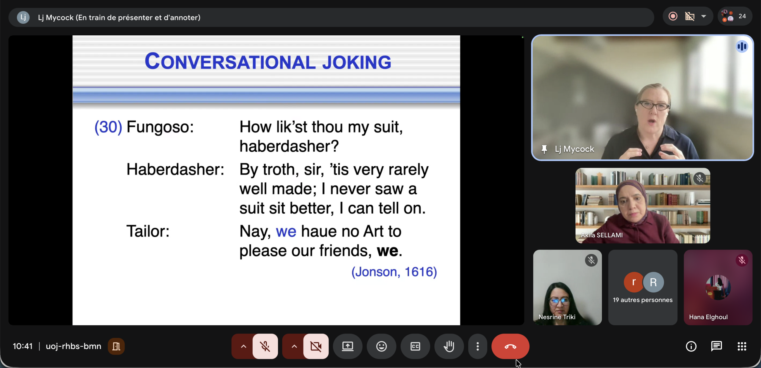The height and width of the screenshot is (368, 761).
Task: Click the present screen icon
Action: click(348, 346)
